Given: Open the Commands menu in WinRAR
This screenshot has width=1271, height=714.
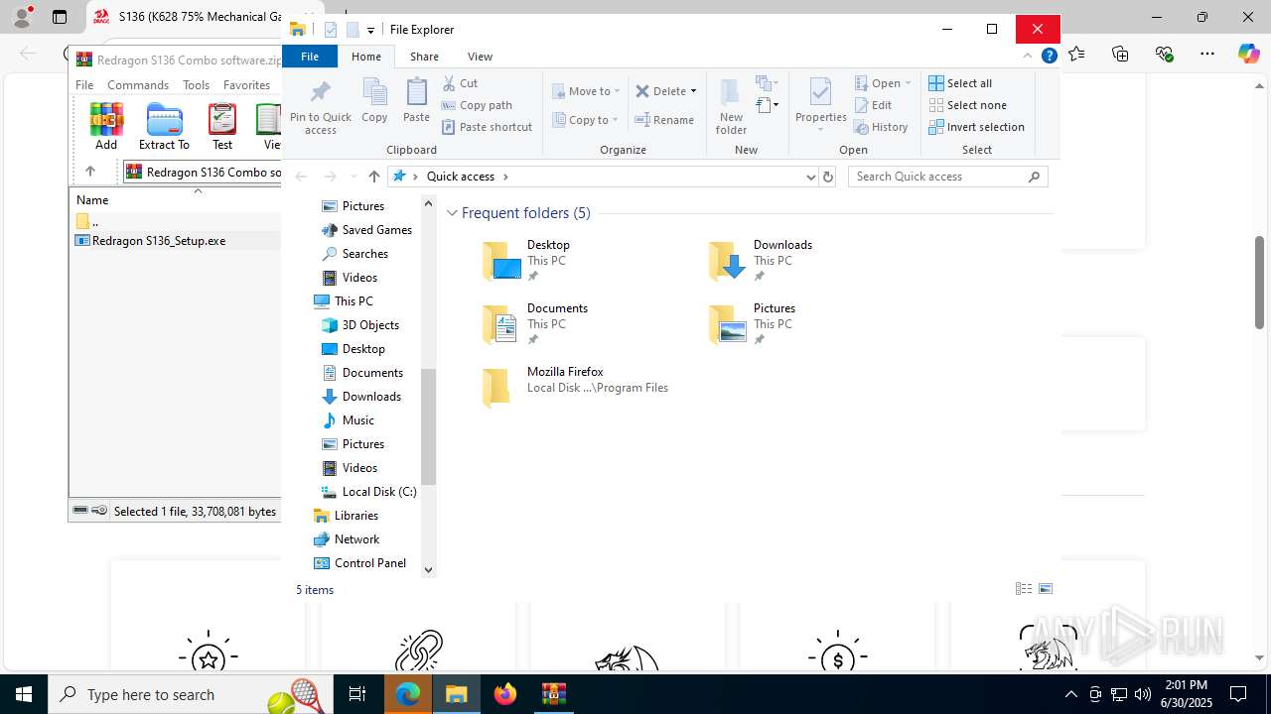Looking at the screenshot, I should (x=138, y=85).
